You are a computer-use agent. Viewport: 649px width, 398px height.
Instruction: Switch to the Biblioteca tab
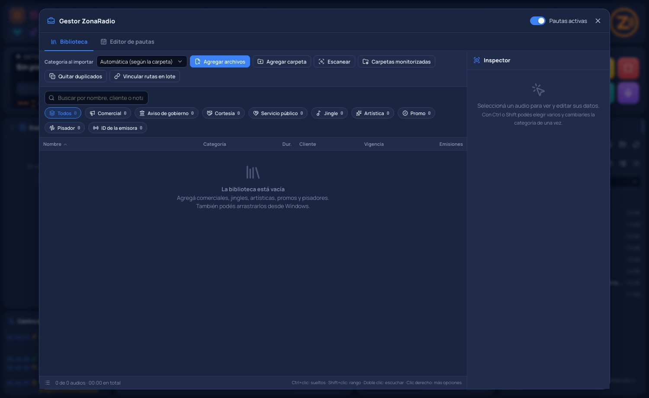click(x=69, y=42)
